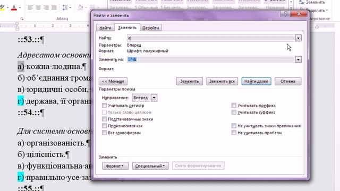340x191 pixels.
Task: Click the line в) юридичні особи
Action: [54, 89]
